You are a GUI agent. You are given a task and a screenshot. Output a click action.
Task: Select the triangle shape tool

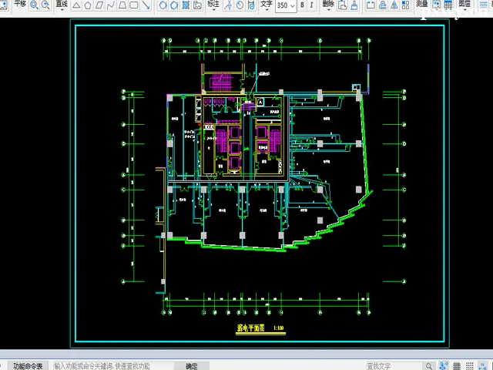[76, 5]
